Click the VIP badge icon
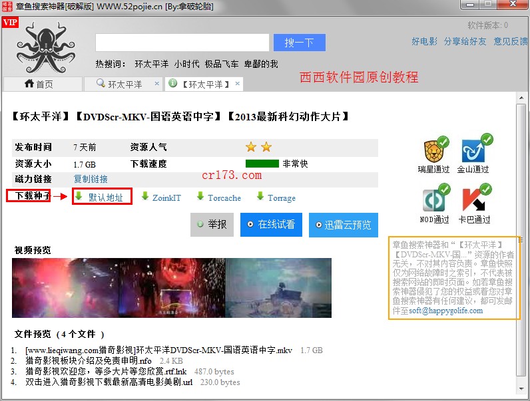Screen dimensions: 530x401 (10, 23)
